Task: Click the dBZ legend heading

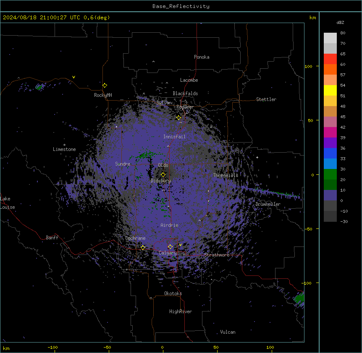Action: (x=340, y=22)
